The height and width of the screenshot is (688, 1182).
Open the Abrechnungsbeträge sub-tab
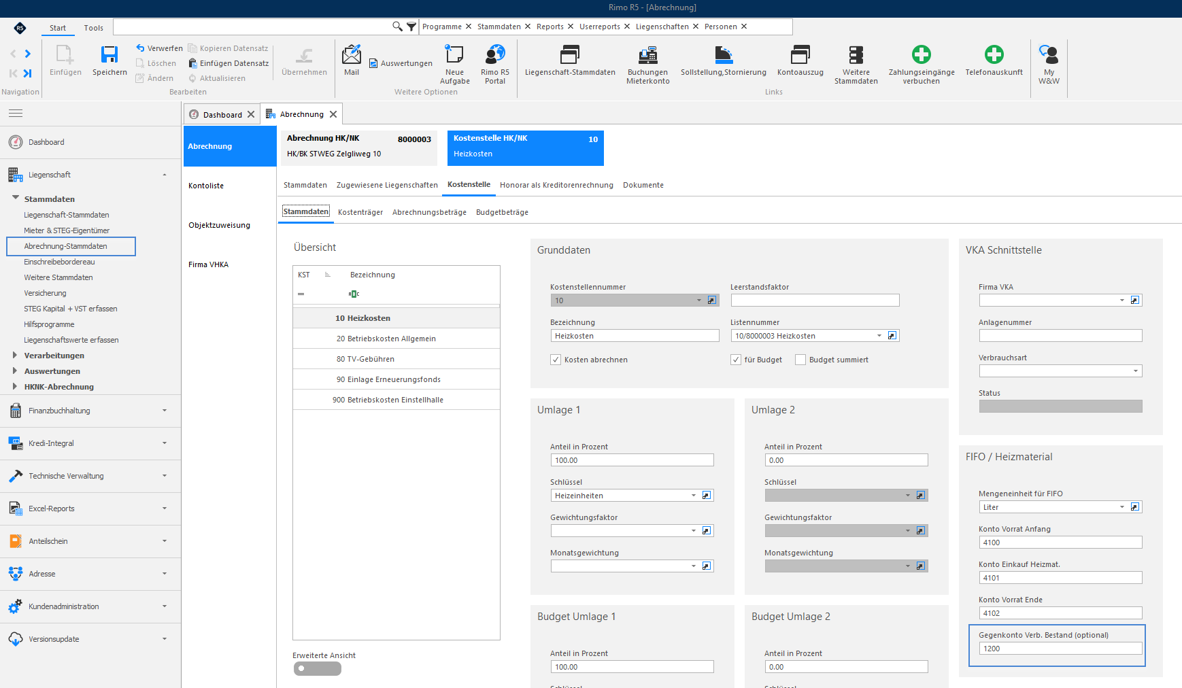tap(429, 212)
